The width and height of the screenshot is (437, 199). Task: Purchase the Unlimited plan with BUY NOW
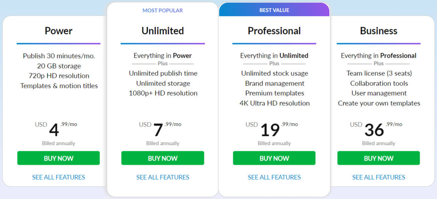coord(162,158)
